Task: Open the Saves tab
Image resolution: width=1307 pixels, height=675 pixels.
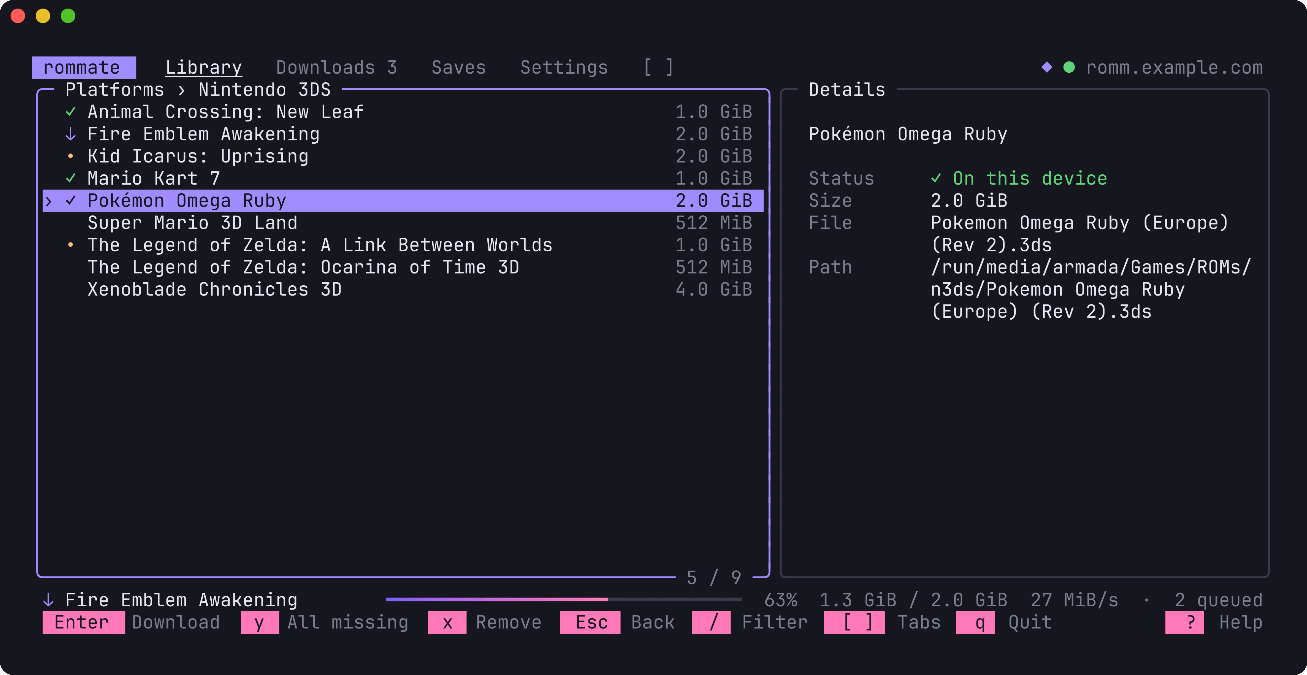Action: tap(459, 67)
